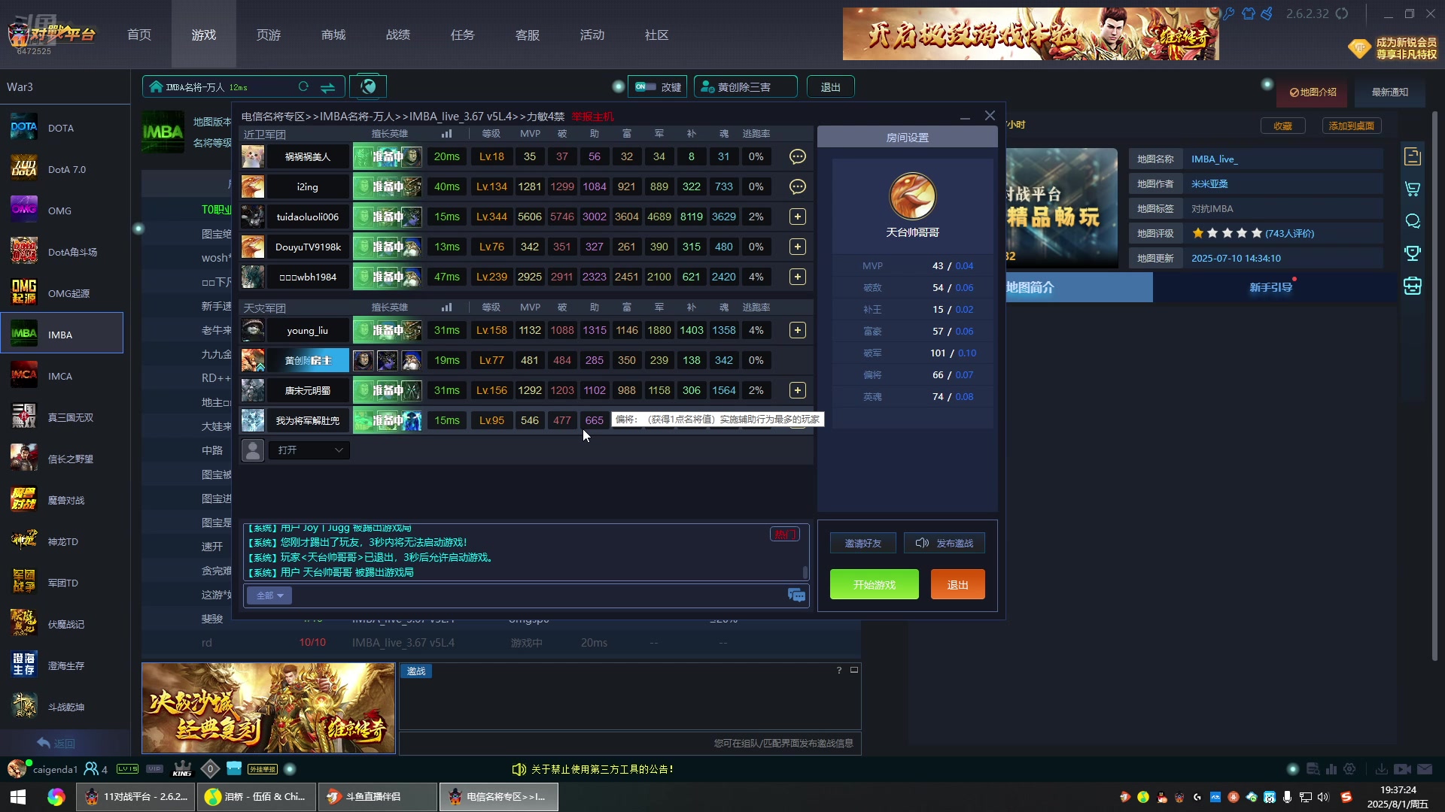Click the 邀请好友 button
This screenshot has height=812, width=1445.
click(863, 543)
